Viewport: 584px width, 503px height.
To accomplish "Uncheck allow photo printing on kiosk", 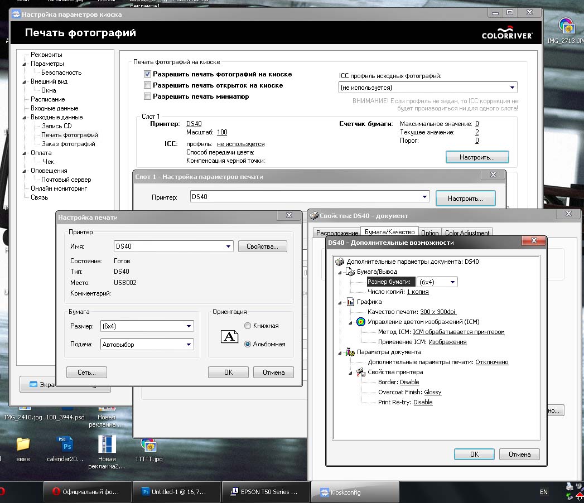I will tap(148, 74).
